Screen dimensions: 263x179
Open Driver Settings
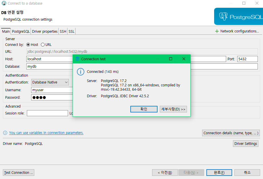[x=246, y=143]
